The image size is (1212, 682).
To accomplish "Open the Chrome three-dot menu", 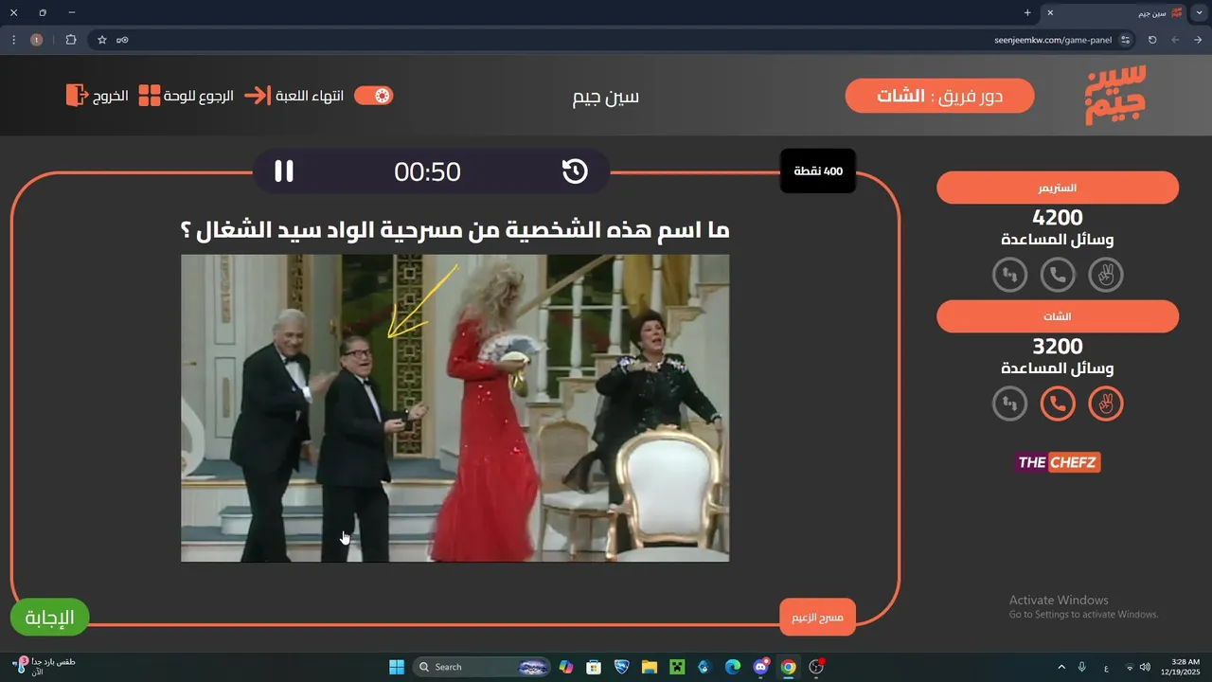I will click(13, 40).
